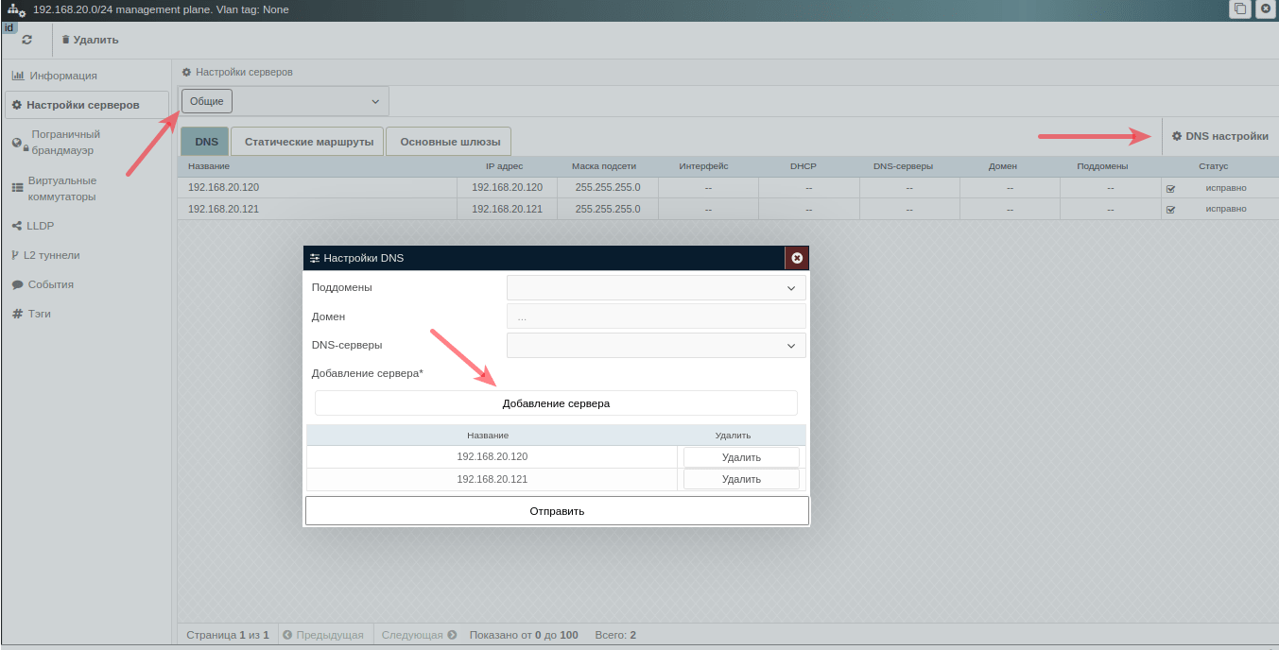Sort the table by Название column header
Viewport: 1279px width, 650px height.
209,166
